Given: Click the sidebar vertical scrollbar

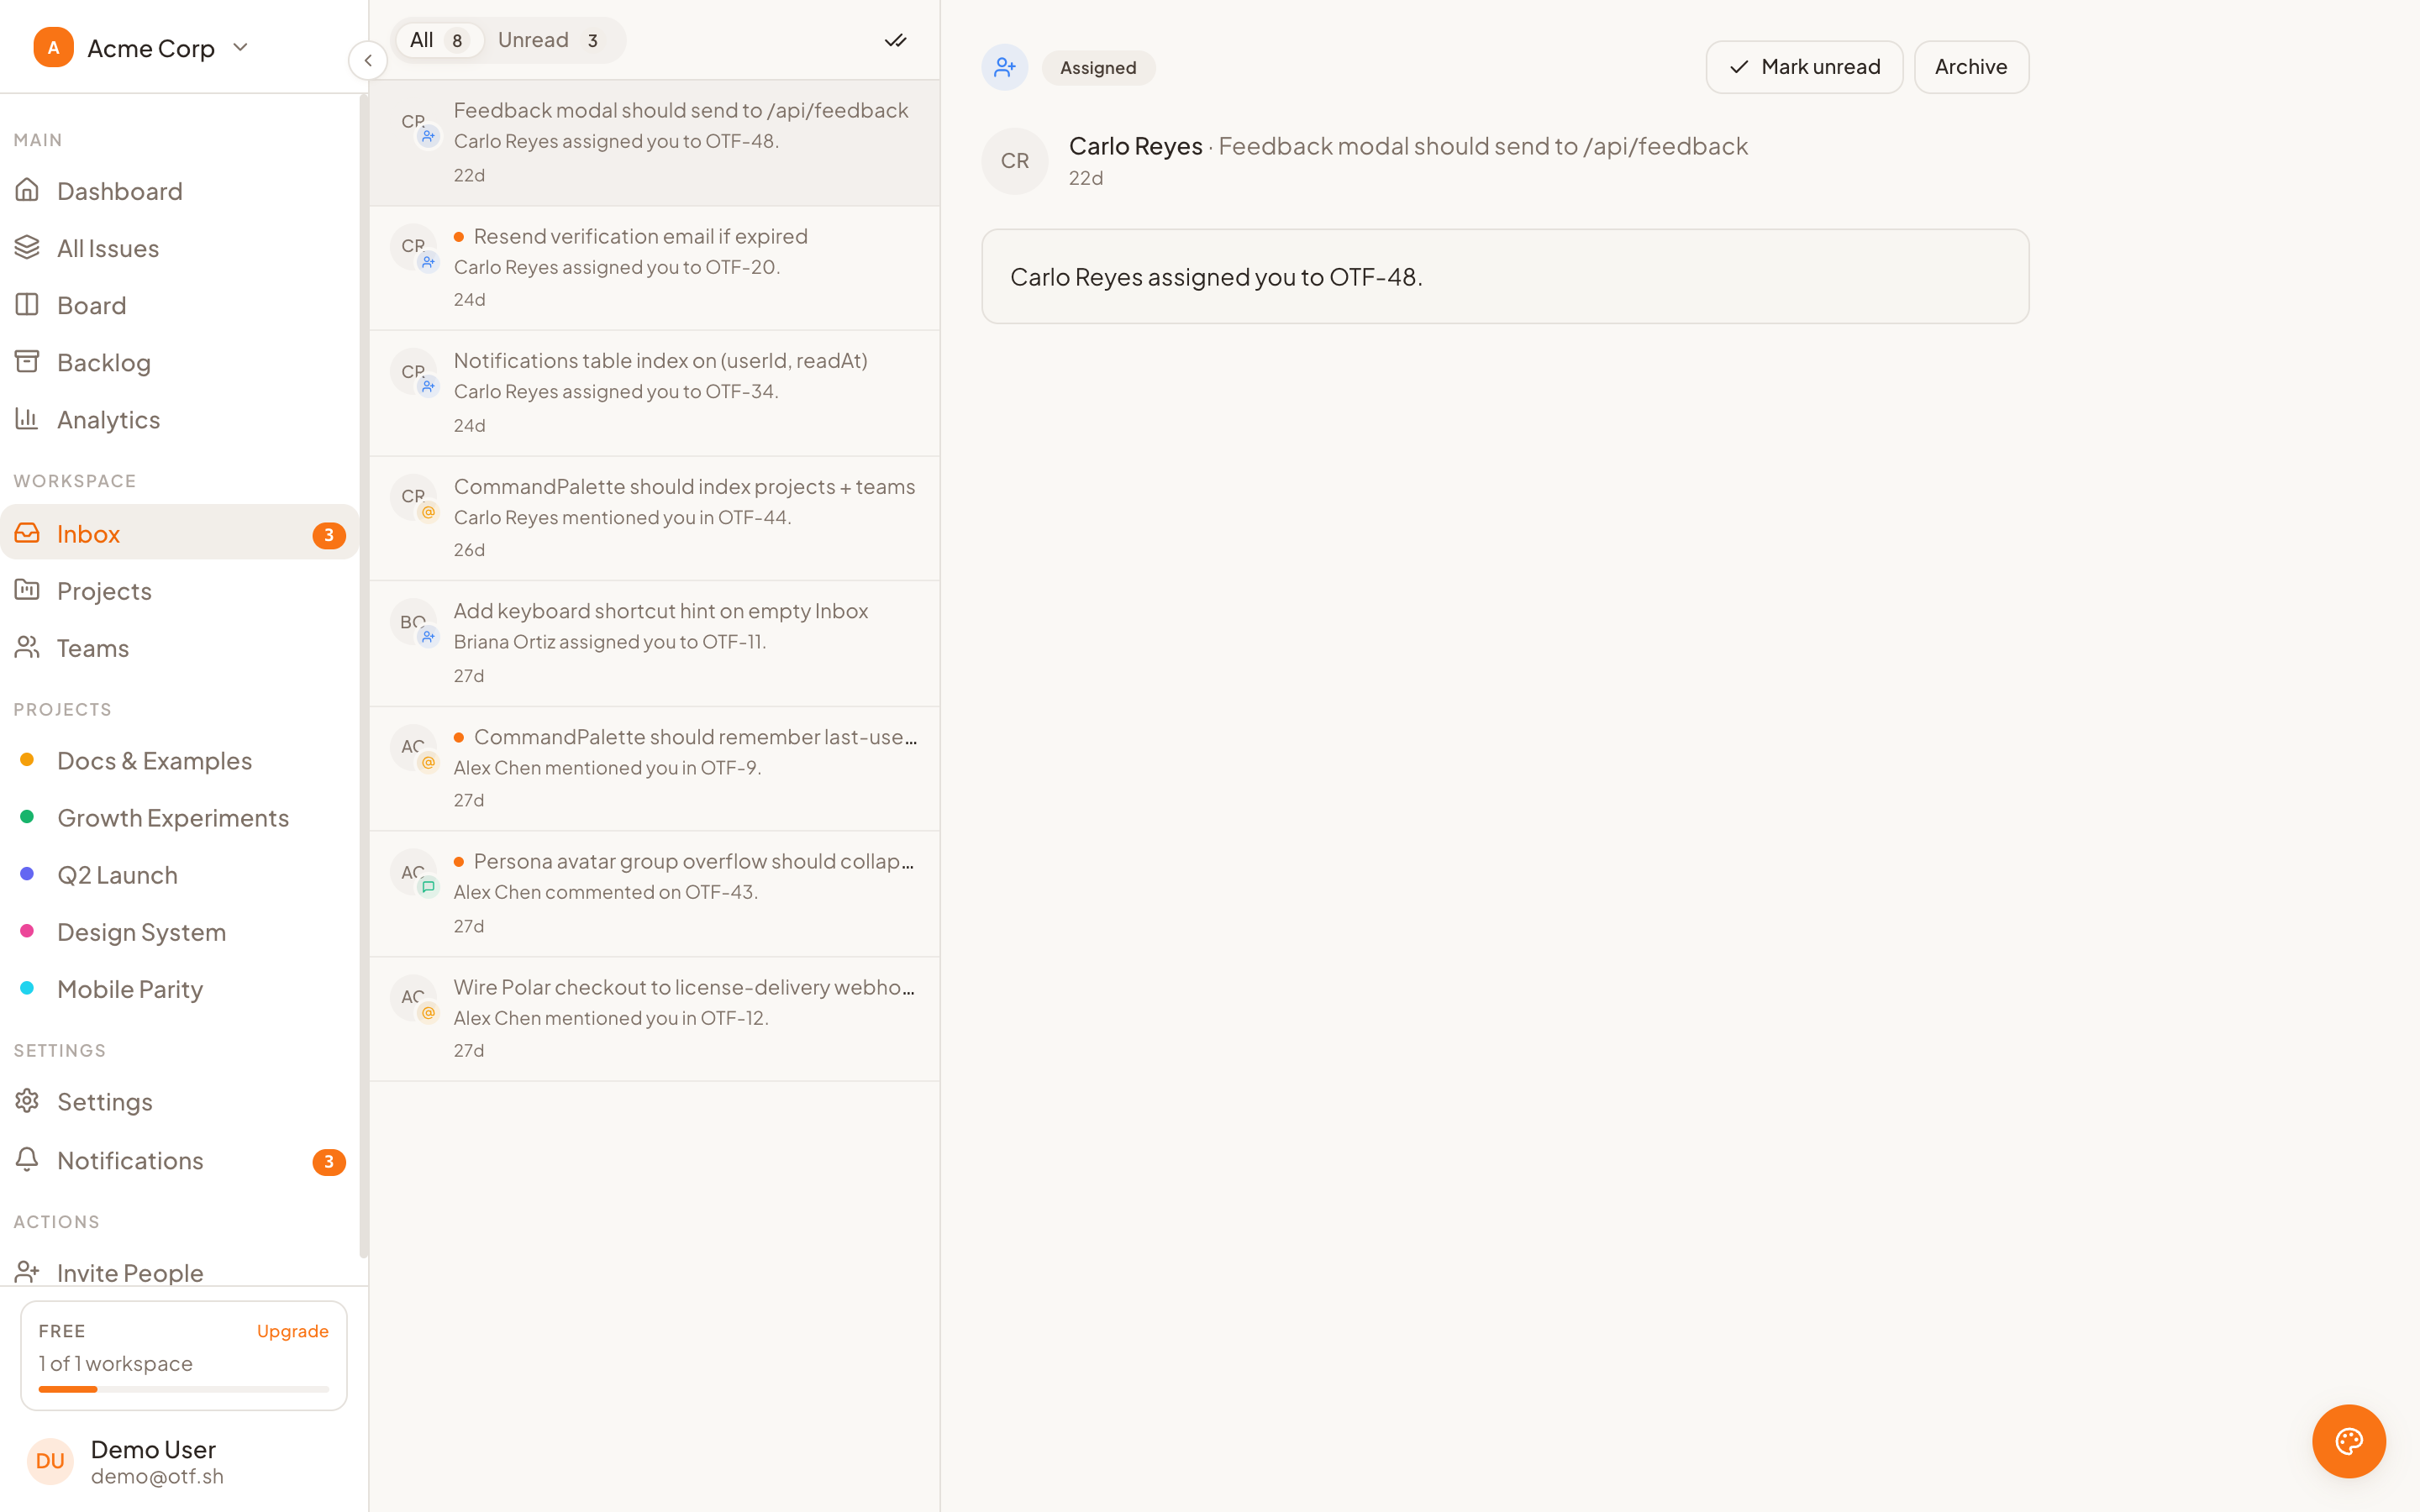Looking at the screenshot, I should 363,676.
